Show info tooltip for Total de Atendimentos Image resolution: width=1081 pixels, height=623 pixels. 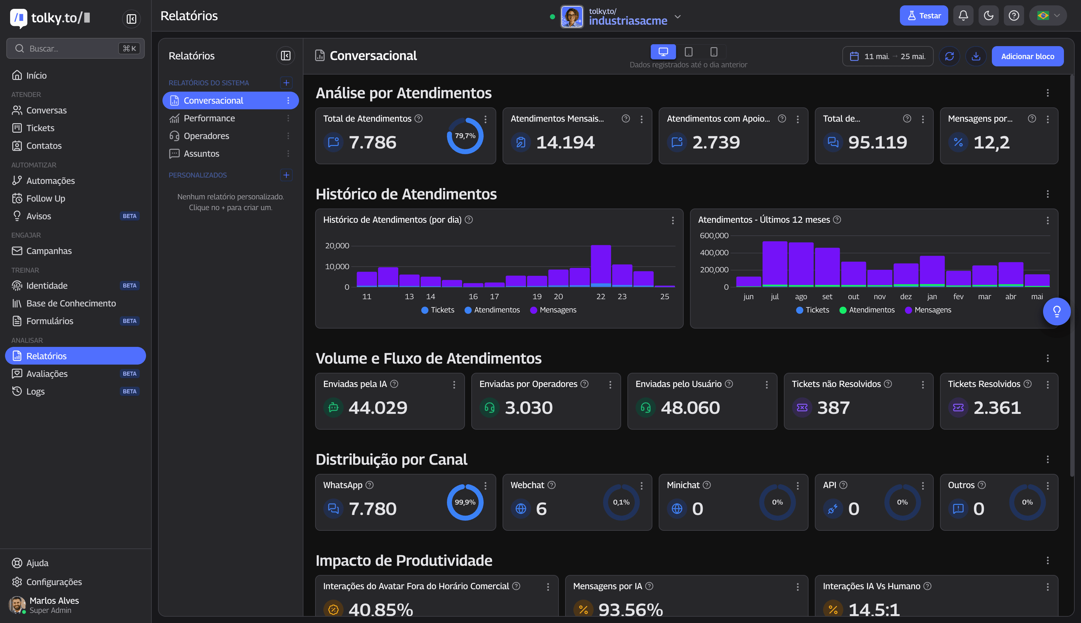point(418,118)
